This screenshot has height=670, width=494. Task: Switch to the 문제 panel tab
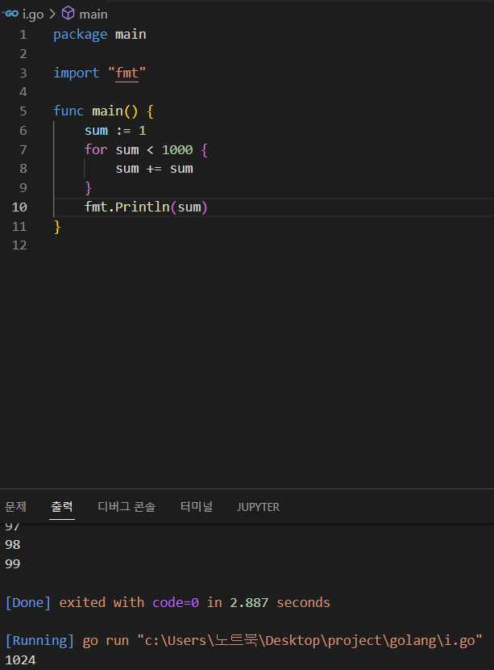pos(15,507)
